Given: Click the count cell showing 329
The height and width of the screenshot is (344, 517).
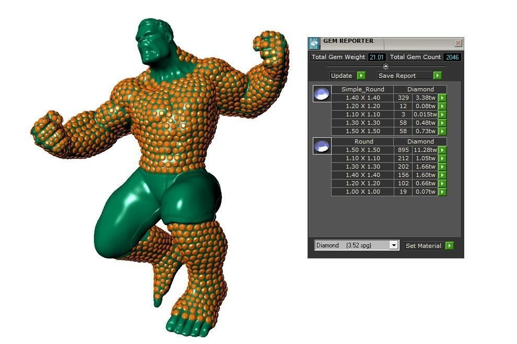Looking at the screenshot, I should [403, 98].
